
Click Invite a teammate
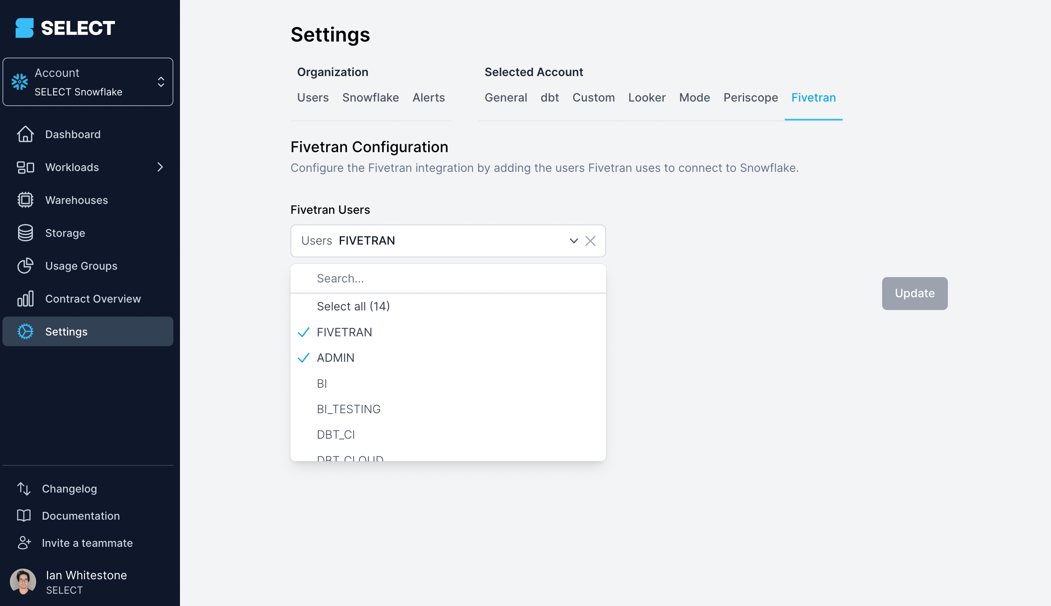point(88,543)
